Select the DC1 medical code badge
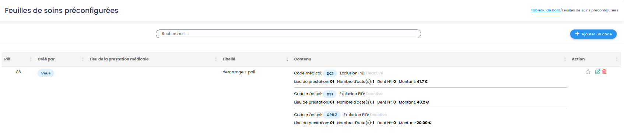 tap(330, 73)
